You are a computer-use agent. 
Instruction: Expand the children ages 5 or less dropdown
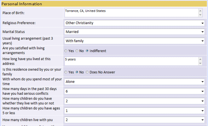[x=134, y=111]
